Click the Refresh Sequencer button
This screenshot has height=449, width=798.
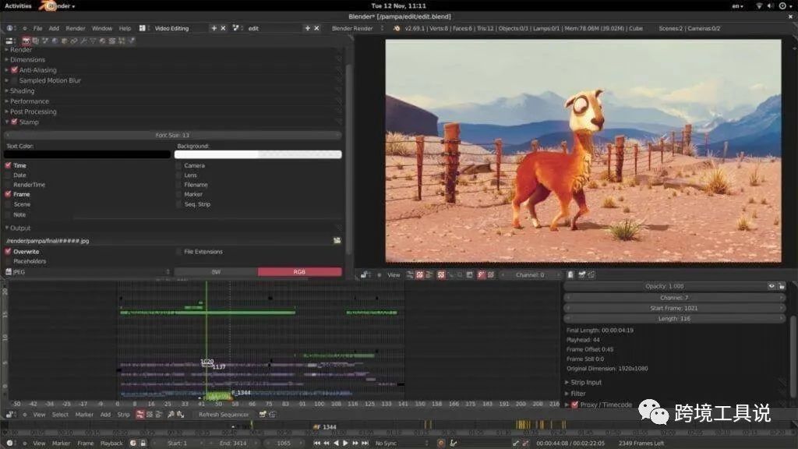(224, 415)
